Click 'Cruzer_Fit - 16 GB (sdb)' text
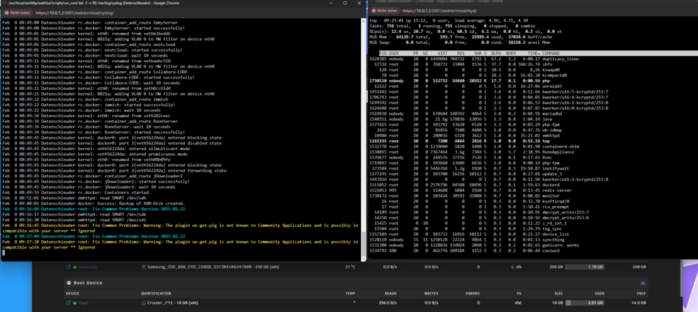Image resolution: width=698 pixels, height=312 pixels. click(173, 303)
